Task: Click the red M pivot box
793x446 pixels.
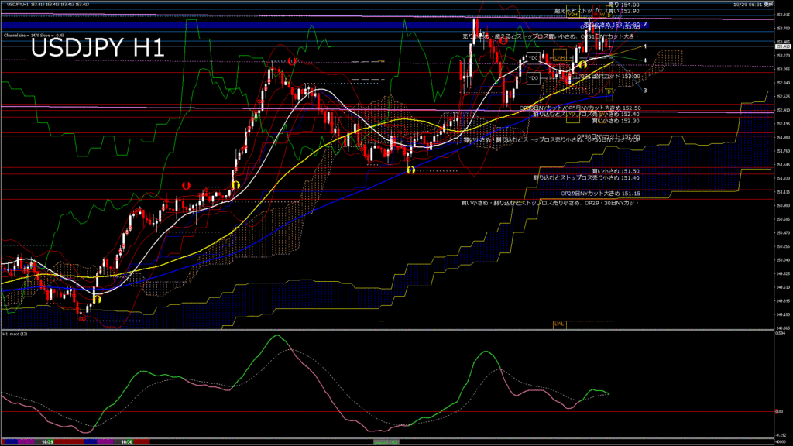Action: click(x=596, y=12)
